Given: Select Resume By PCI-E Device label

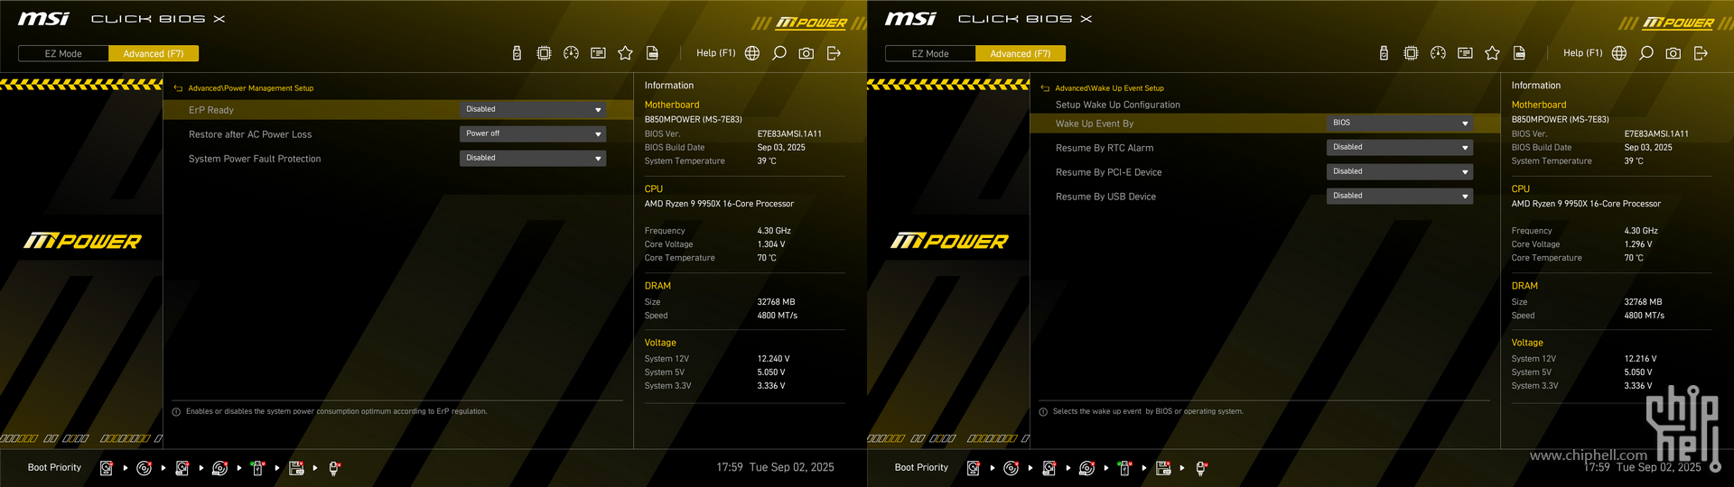Looking at the screenshot, I should coord(1109,172).
